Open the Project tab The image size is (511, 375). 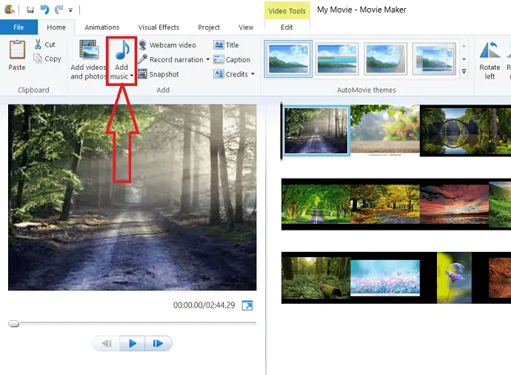coord(209,27)
